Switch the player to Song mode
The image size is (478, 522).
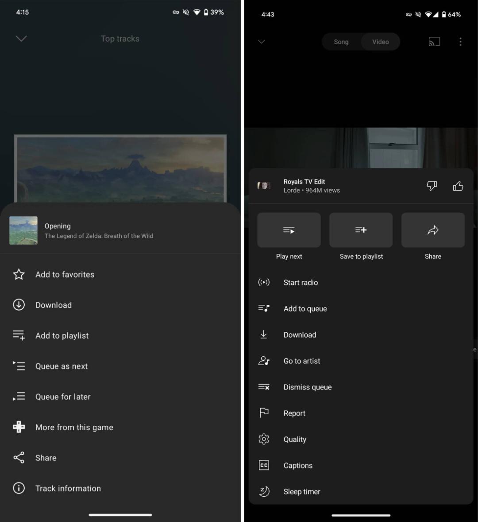[x=341, y=42]
